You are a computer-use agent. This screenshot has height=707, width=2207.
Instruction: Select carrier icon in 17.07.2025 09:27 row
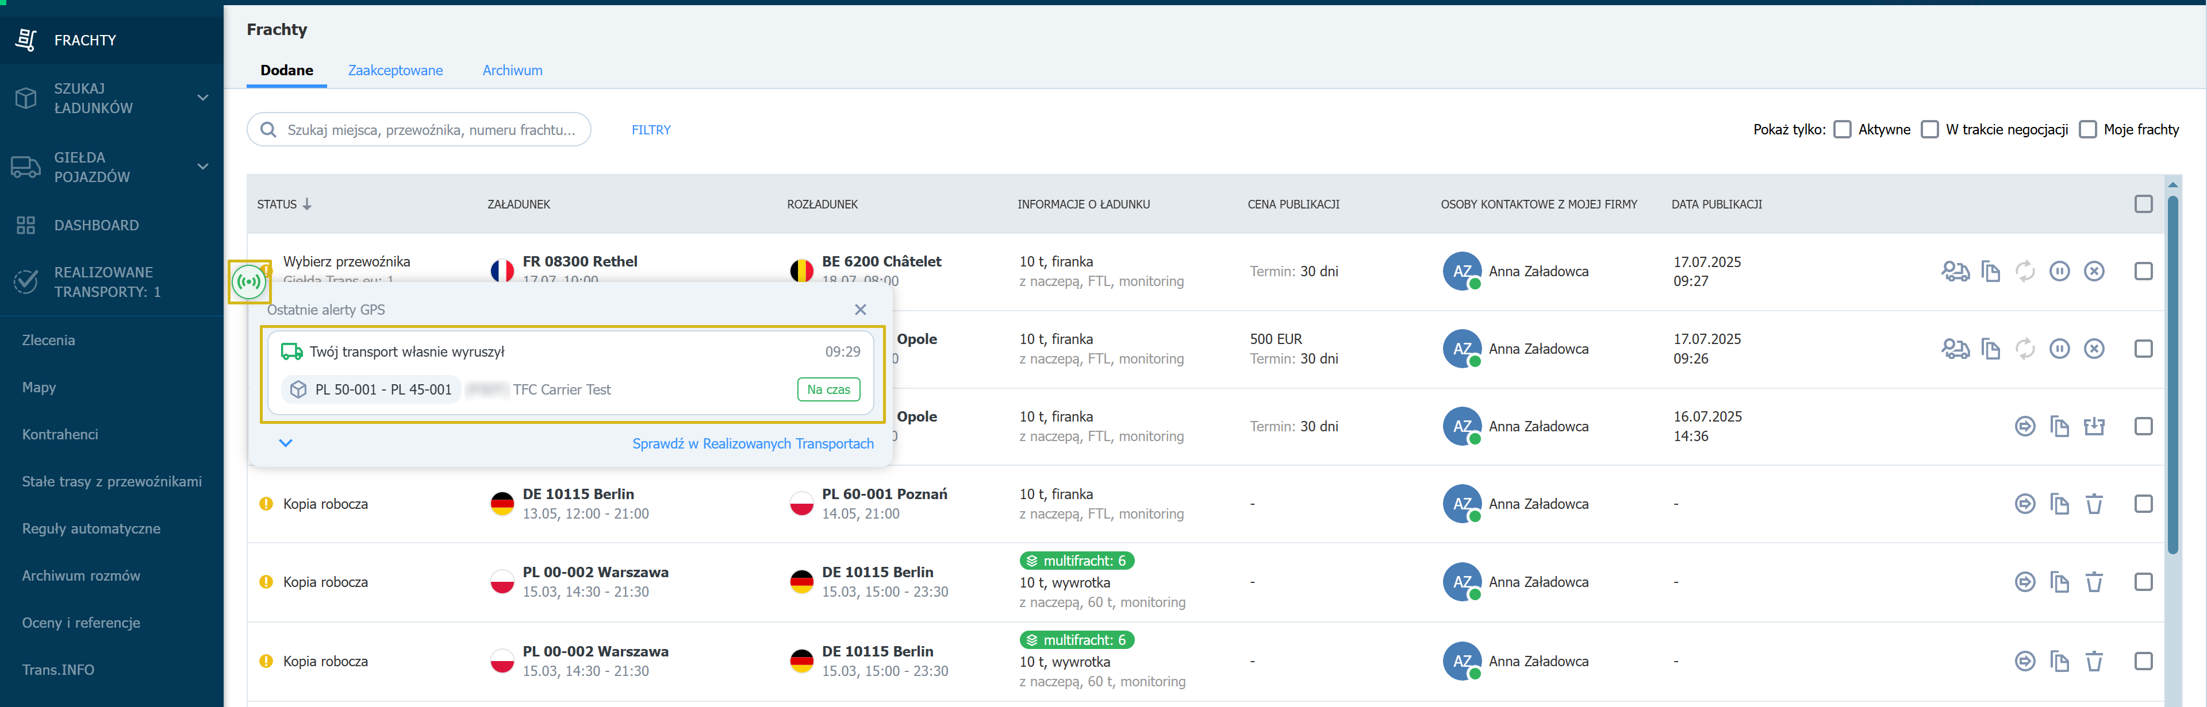[x=1955, y=271]
